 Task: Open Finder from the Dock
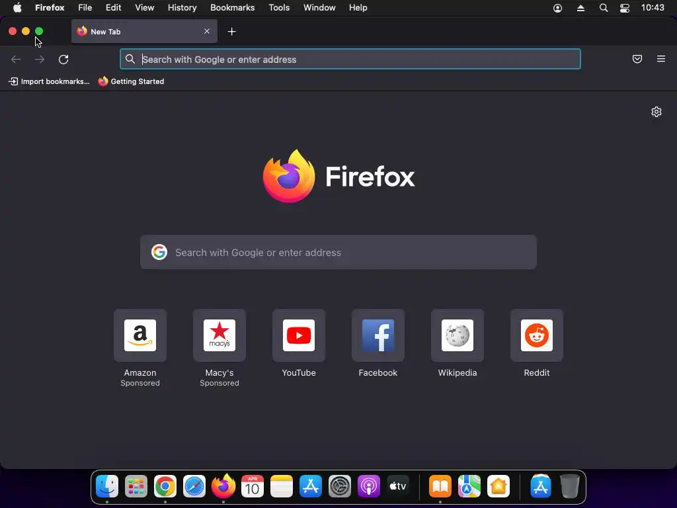[107, 486]
